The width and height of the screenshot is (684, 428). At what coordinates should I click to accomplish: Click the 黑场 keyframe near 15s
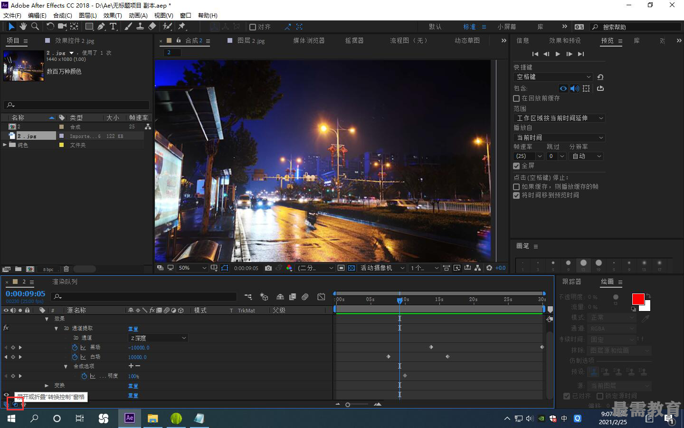[431, 347]
